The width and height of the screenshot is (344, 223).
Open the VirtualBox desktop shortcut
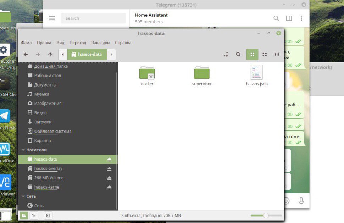coord(5,152)
